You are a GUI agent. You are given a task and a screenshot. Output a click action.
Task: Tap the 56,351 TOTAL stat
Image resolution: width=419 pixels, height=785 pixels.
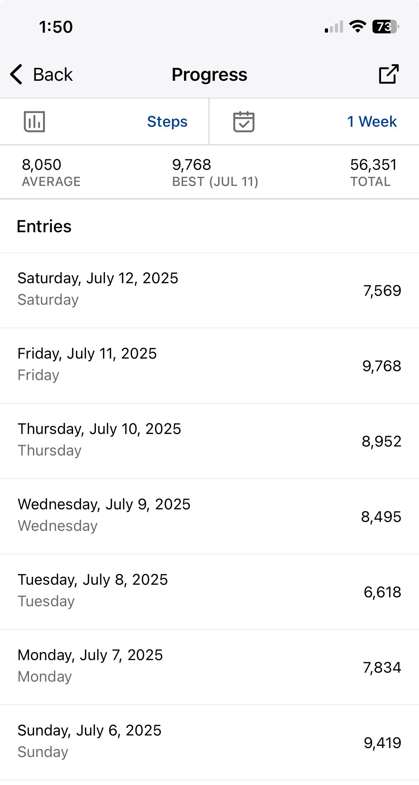tap(374, 173)
